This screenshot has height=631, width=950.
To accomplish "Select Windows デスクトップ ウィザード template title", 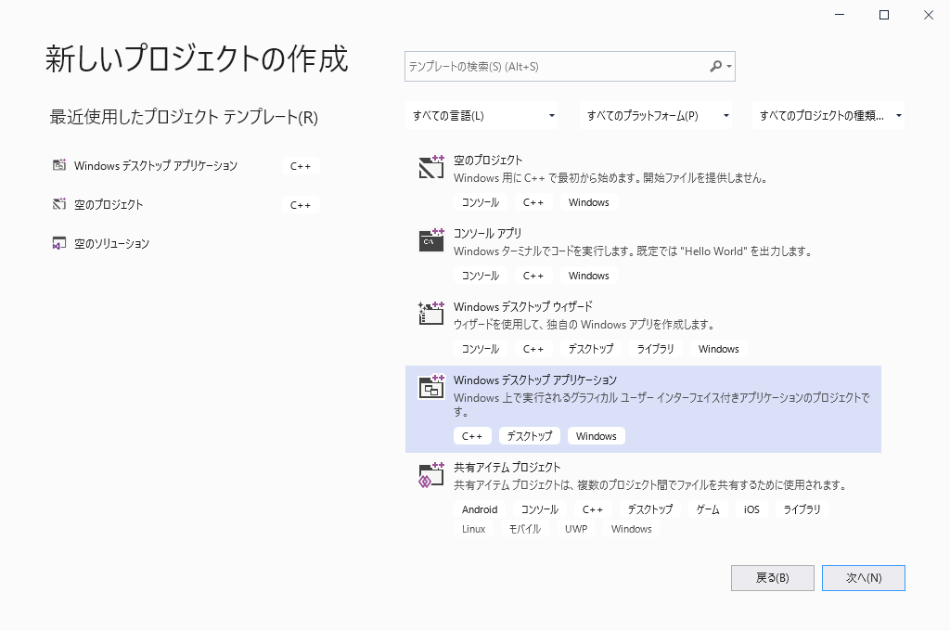I will click(x=523, y=307).
